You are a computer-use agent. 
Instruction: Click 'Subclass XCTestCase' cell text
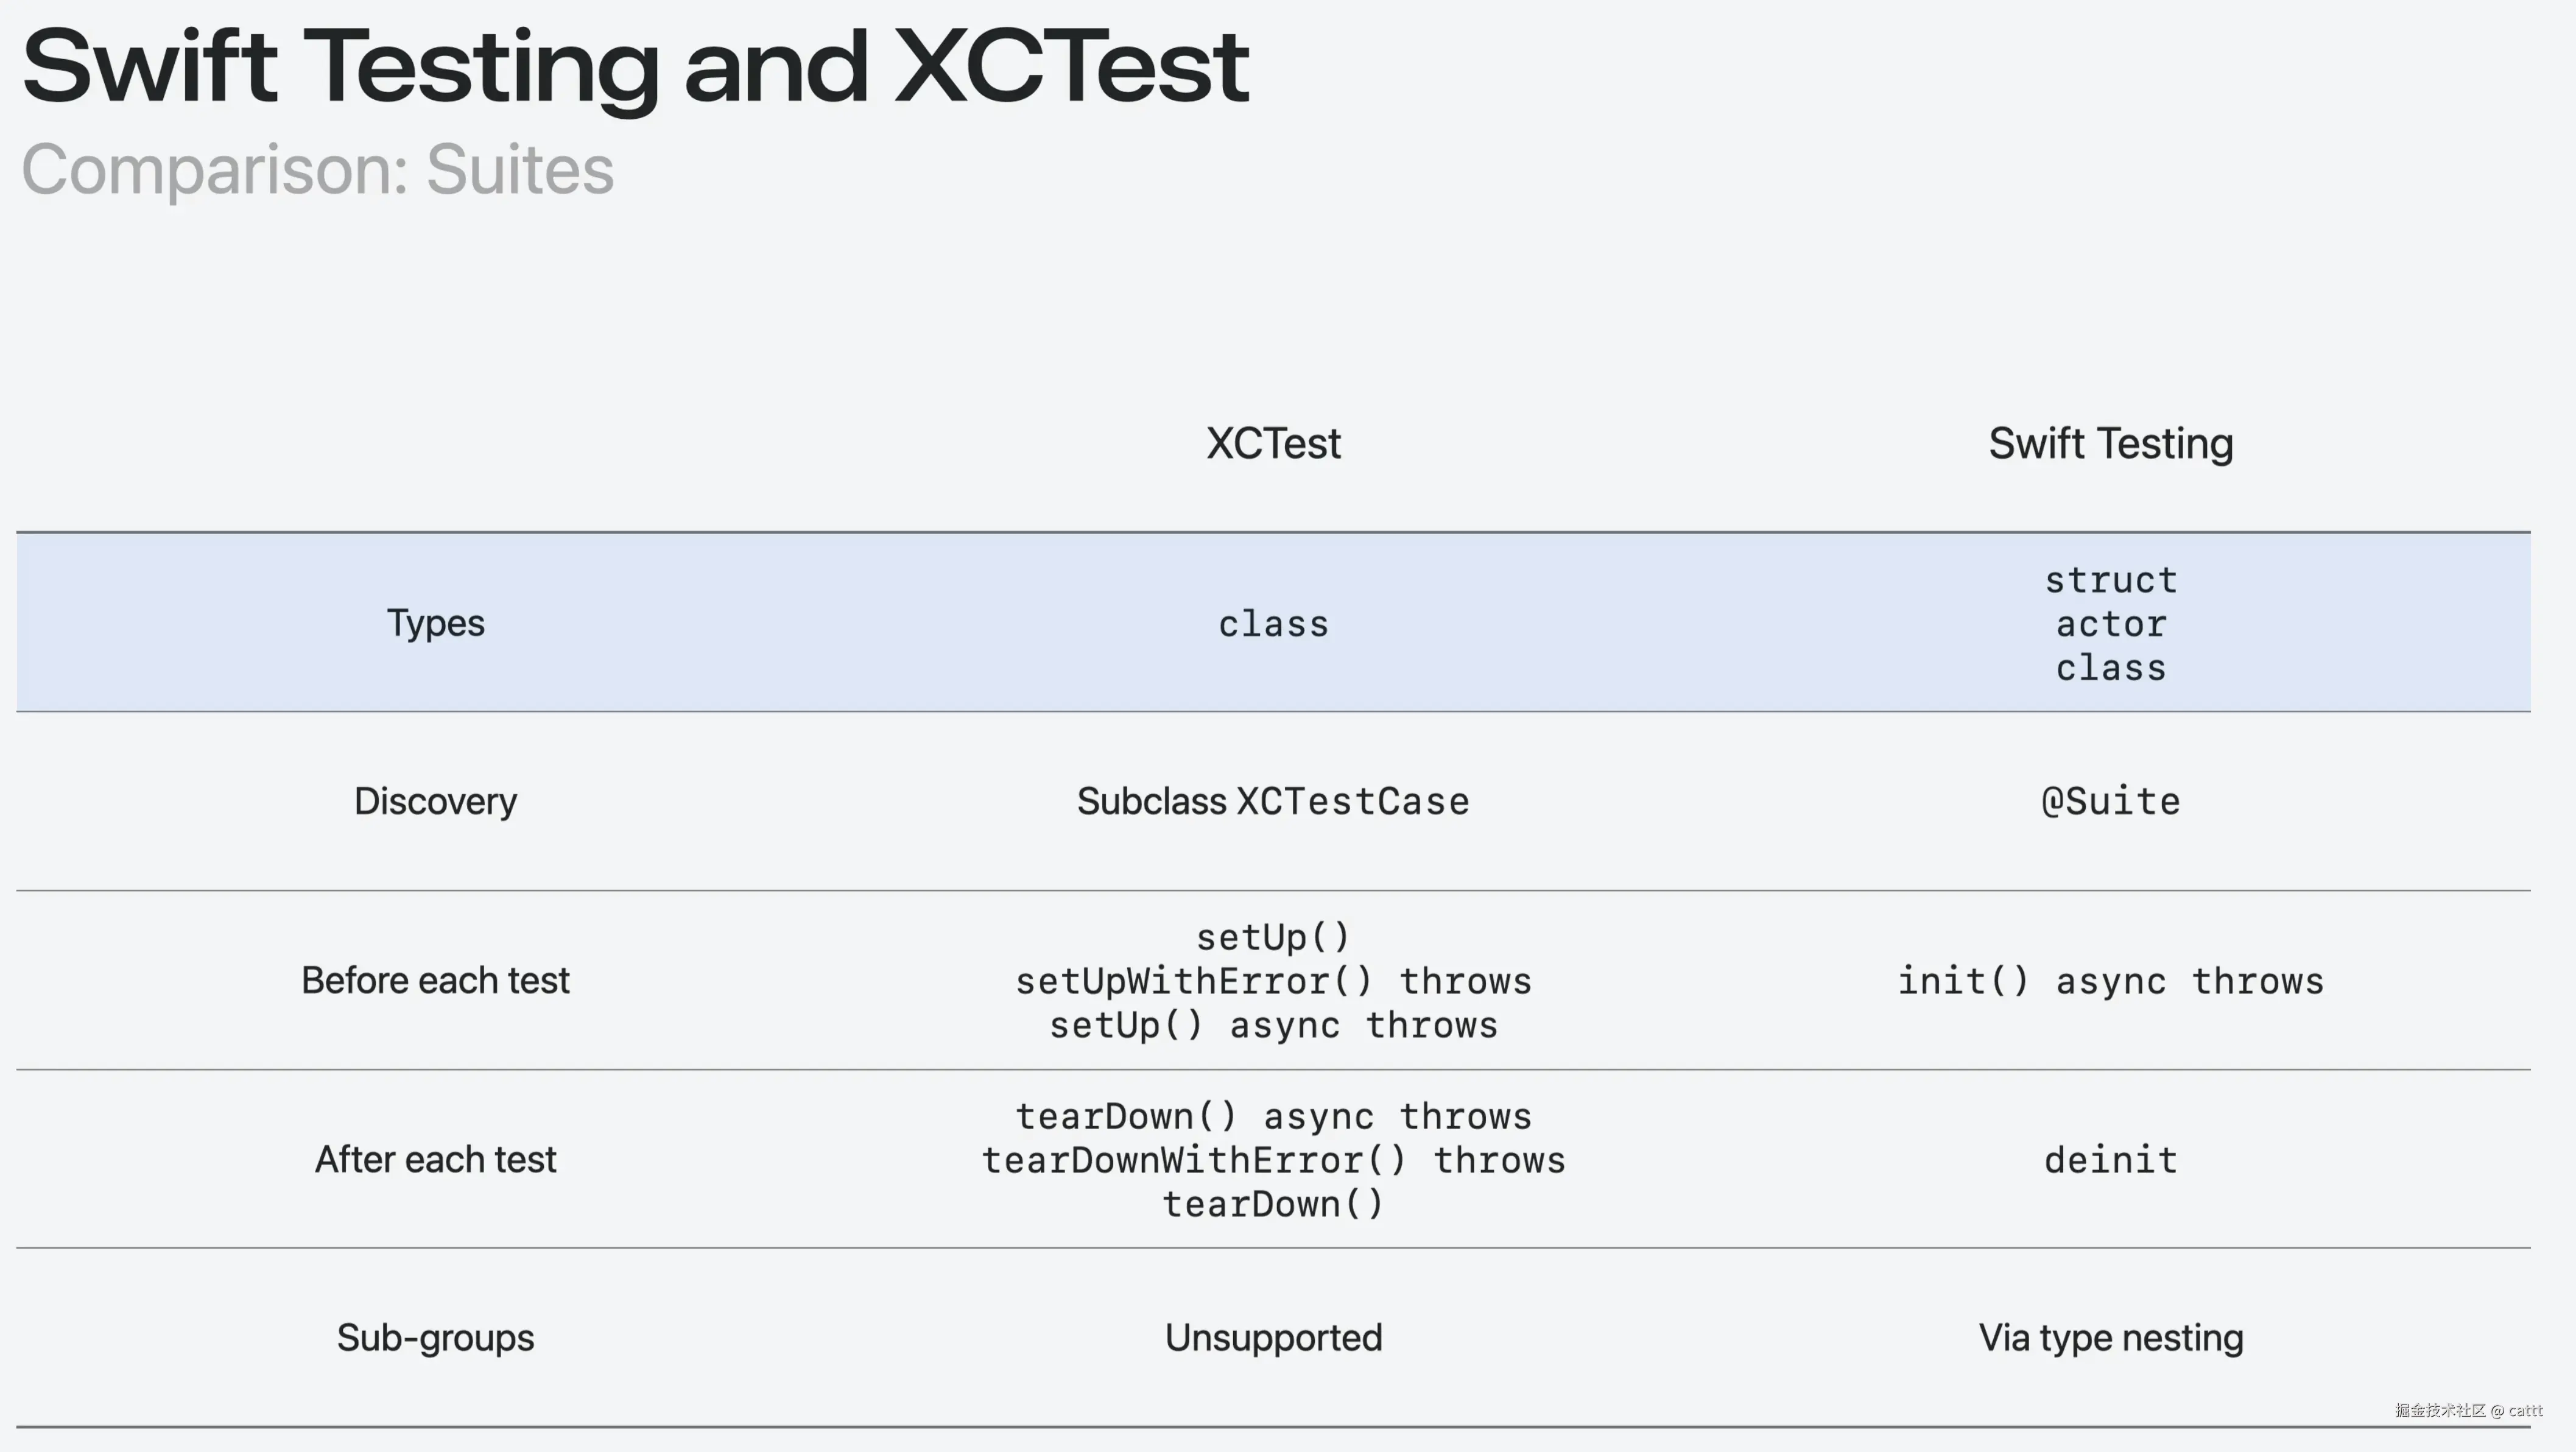(x=1273, y=801)
